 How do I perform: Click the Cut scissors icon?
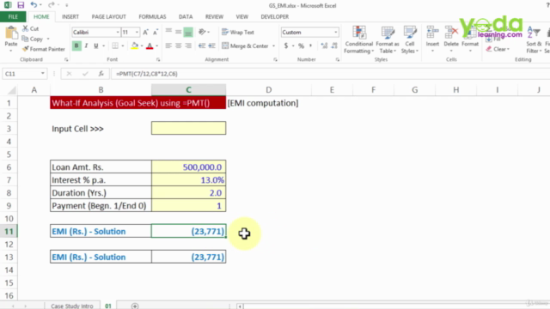click(x=25, y=28)
